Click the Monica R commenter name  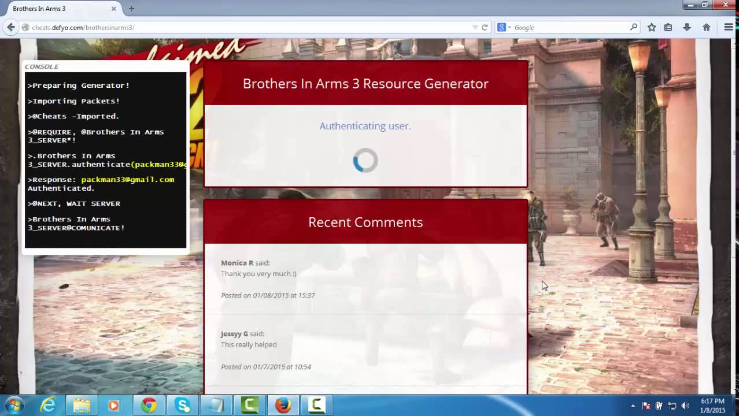[237, 263]
